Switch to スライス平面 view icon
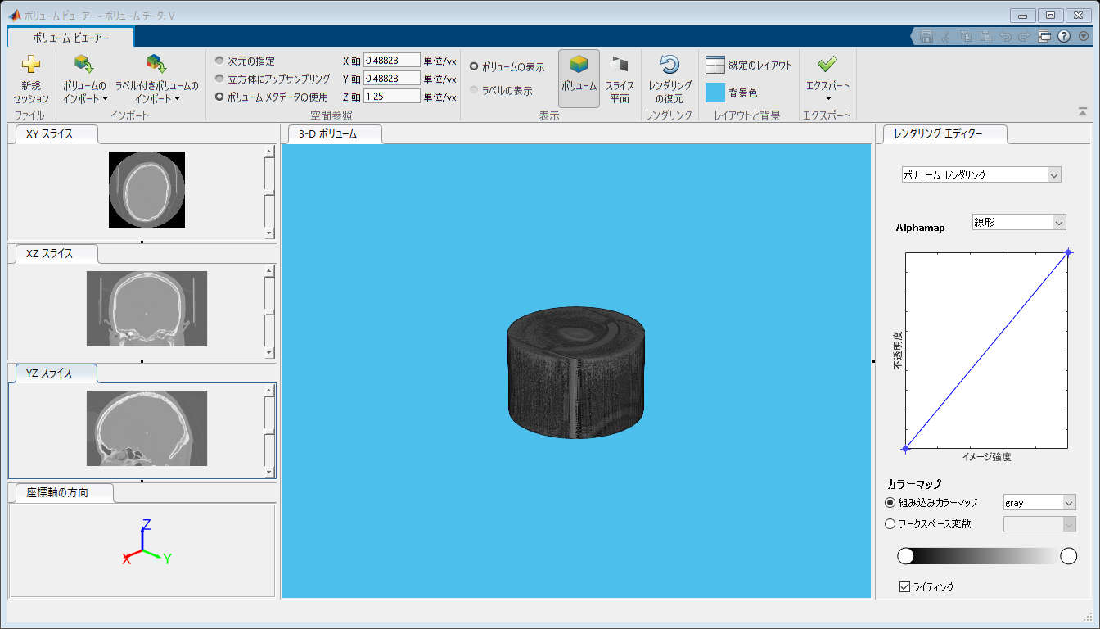The image size is (1100, 629). (620, 65)
